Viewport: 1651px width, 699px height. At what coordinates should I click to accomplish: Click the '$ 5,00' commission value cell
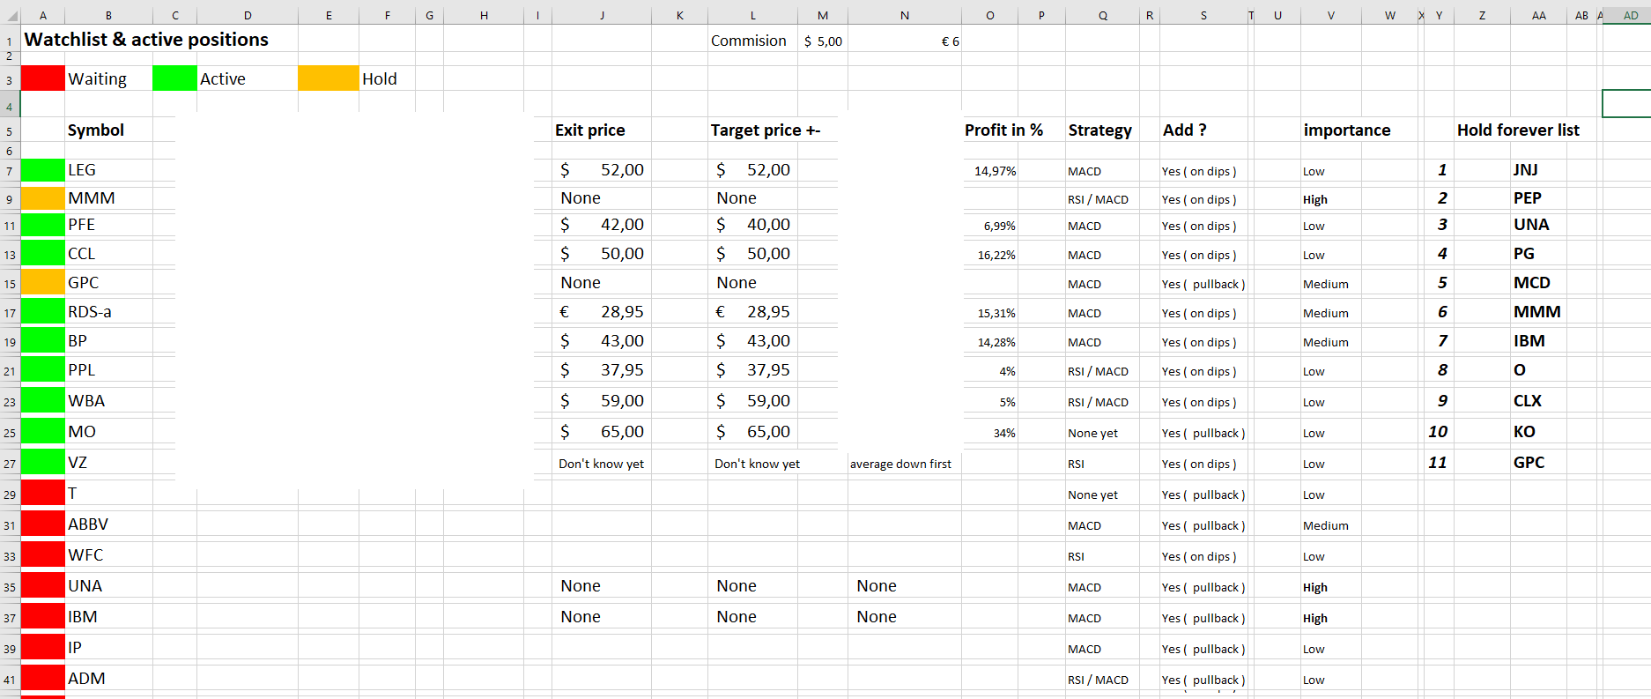click(x=823, y=41)
